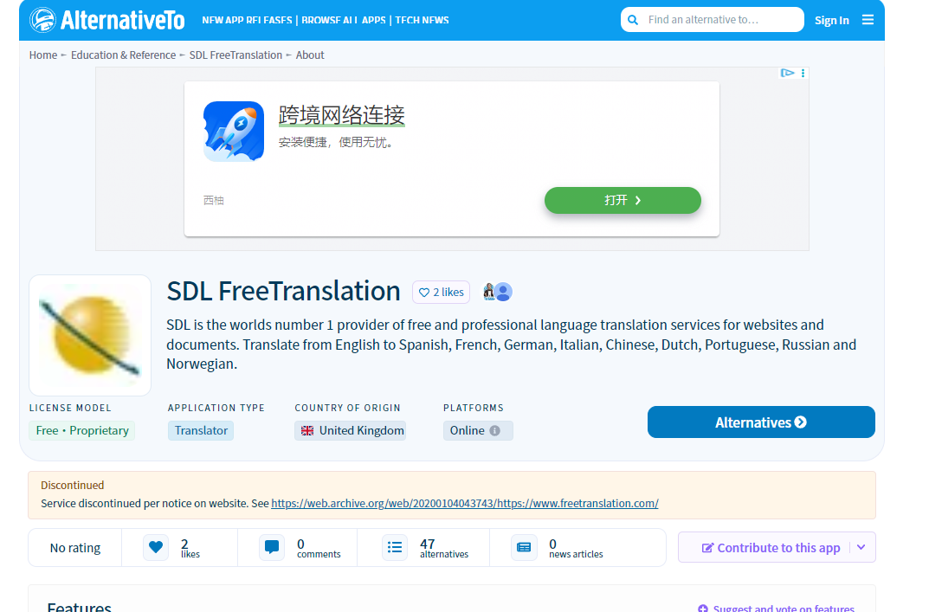Click the No rating text
The image size is (929, 612).
[75, 548]
